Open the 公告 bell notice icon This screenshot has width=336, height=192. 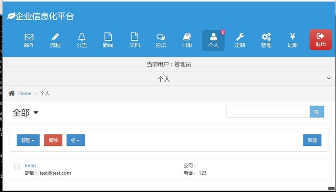coord(82,40)
